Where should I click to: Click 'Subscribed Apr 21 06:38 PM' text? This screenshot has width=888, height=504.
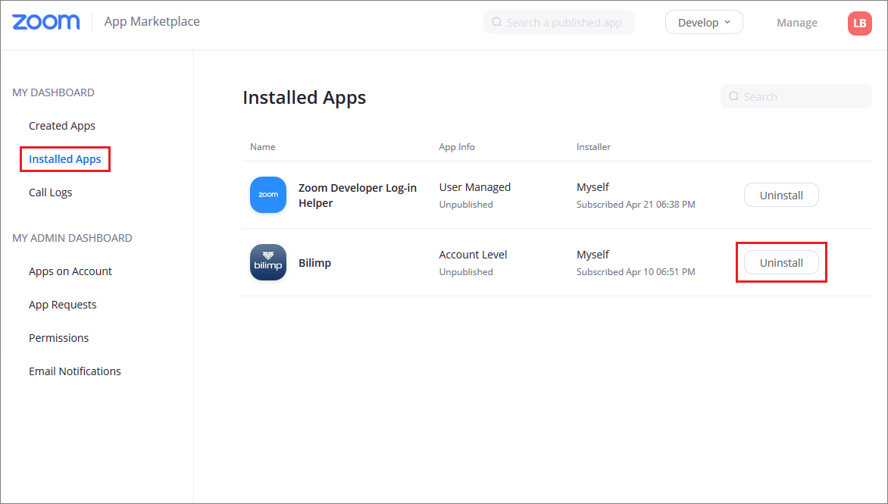pyautogui.click(x=636, y=205)
